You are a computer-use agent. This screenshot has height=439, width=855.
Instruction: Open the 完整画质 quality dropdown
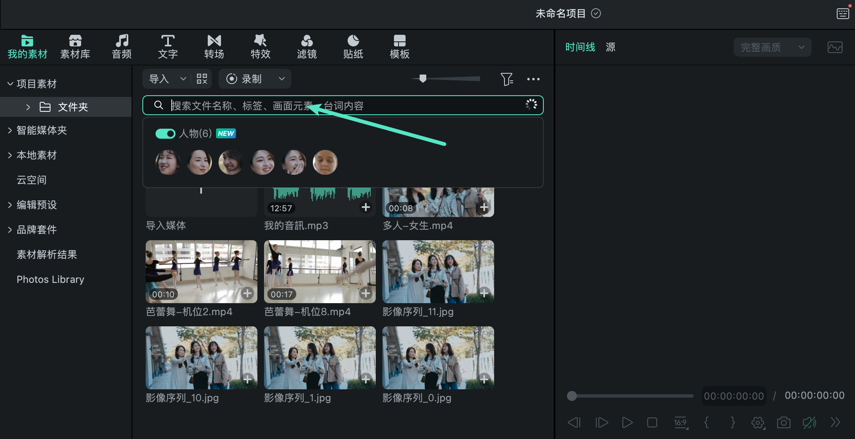point(772,47)
